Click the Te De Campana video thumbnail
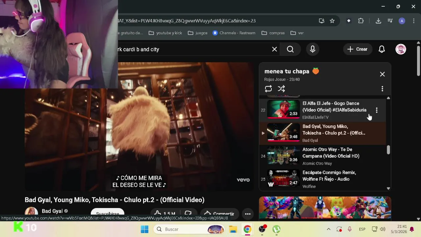This screenshot has width=421, height=237. click(x=283, y=155)
